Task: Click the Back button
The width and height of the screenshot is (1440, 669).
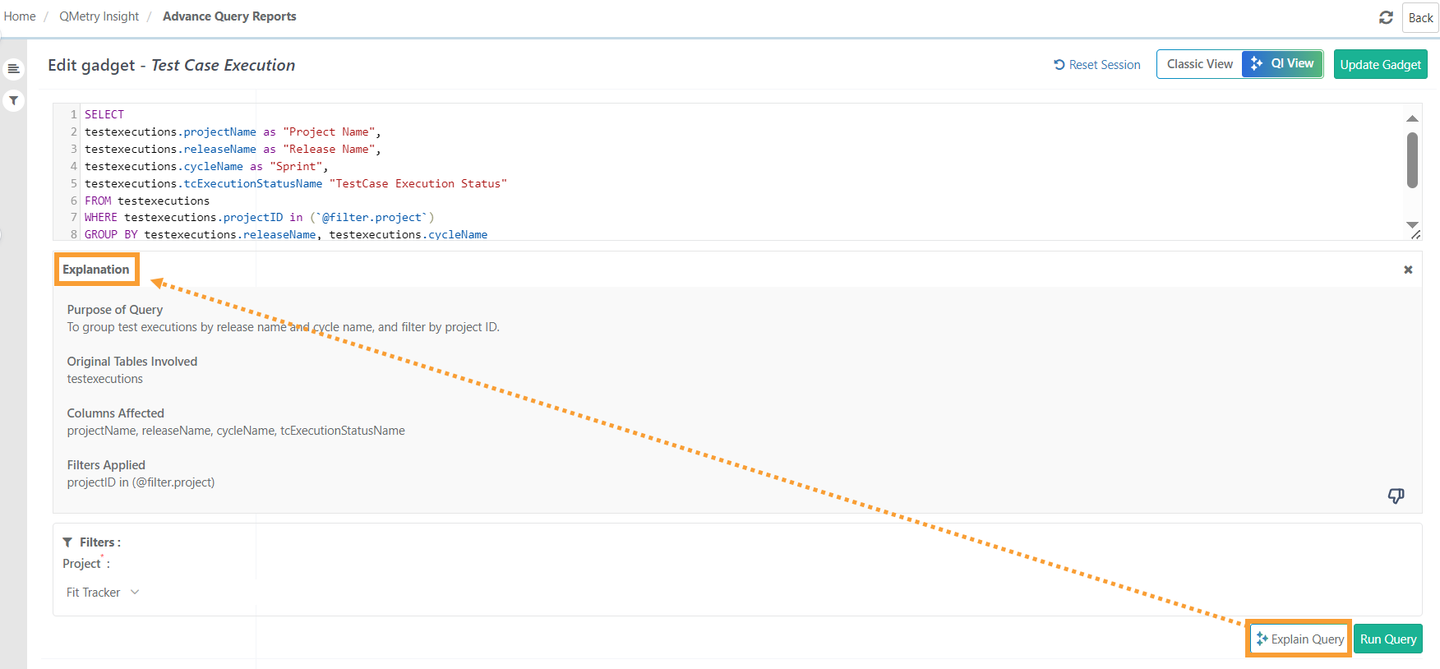Action: point(1419,18)
